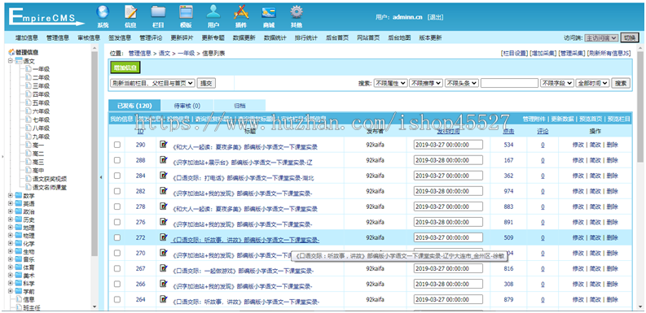Expand the 英语 tree node
The height and width of the screenshot is (313, 646).
click(x=11, y=203)
